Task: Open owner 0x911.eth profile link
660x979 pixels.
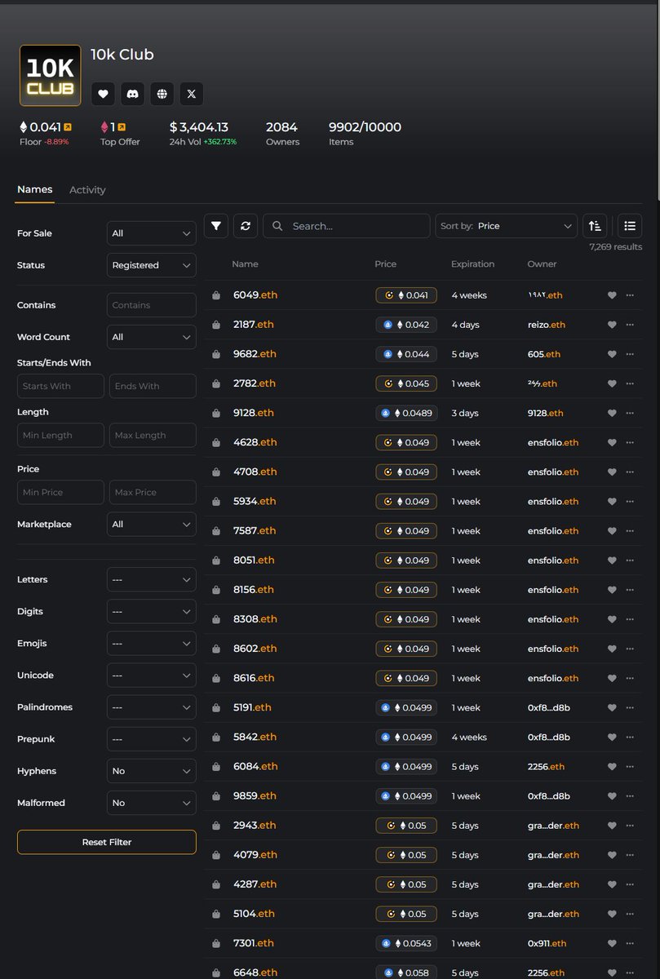Action: pos(547,943)
